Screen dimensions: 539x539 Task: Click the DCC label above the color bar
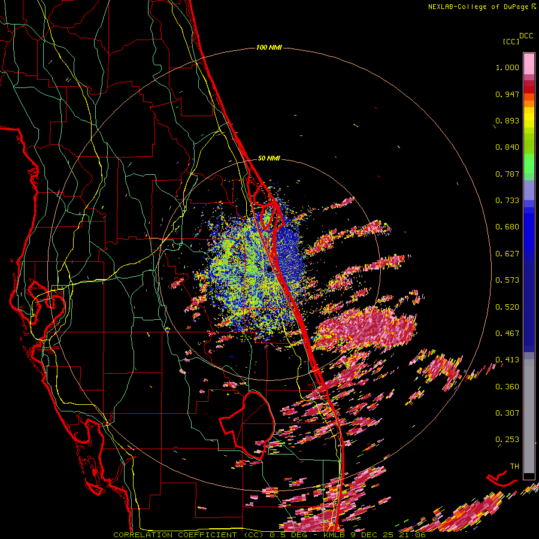point(526,36)
